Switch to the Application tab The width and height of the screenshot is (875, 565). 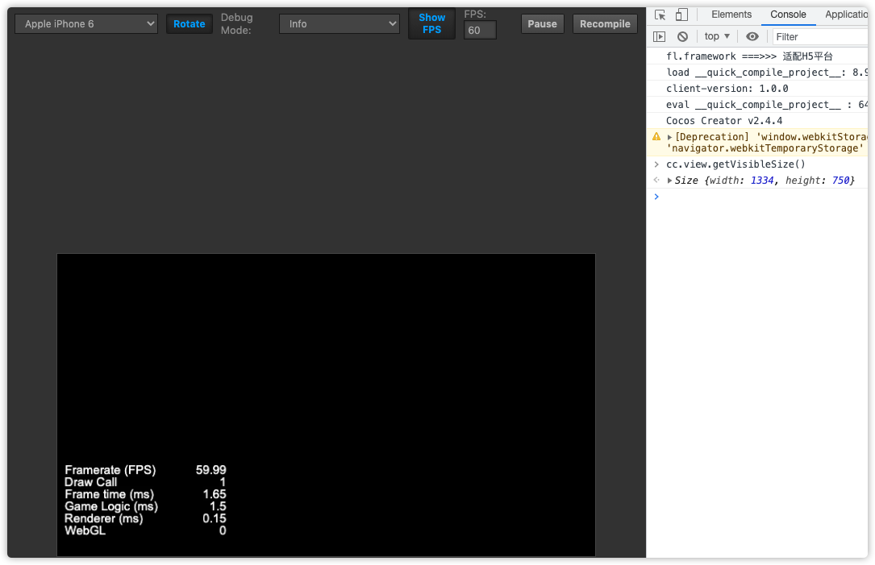(x=846, y=15)
